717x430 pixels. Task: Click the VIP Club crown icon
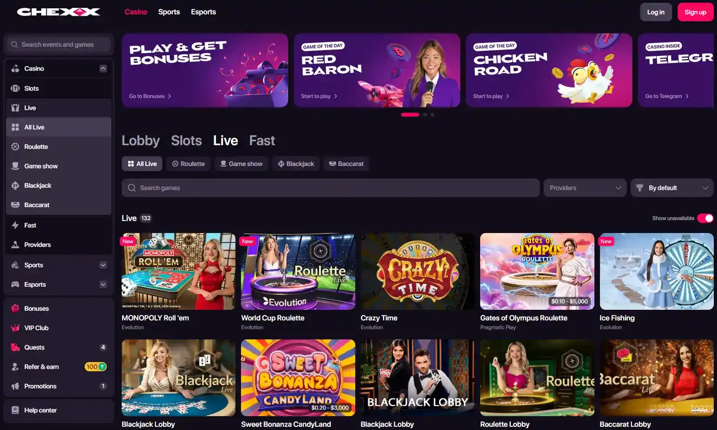15,328
